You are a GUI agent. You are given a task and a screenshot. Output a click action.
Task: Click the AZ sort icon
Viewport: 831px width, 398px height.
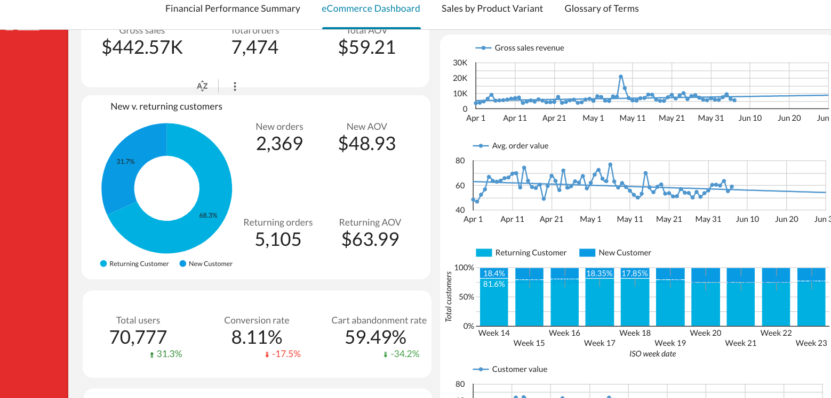point(202,86)
